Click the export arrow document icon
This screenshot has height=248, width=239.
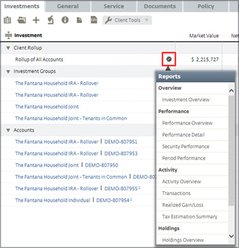click(x=50, y=20)
